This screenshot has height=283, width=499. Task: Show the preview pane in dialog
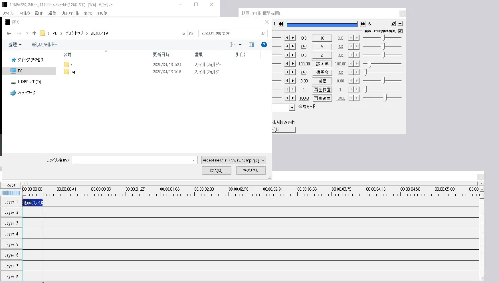[252, 45]
